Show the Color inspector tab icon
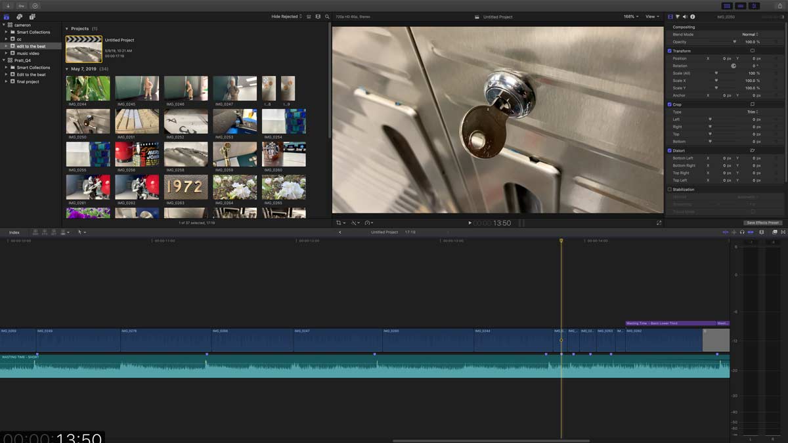 click(678, 16)
